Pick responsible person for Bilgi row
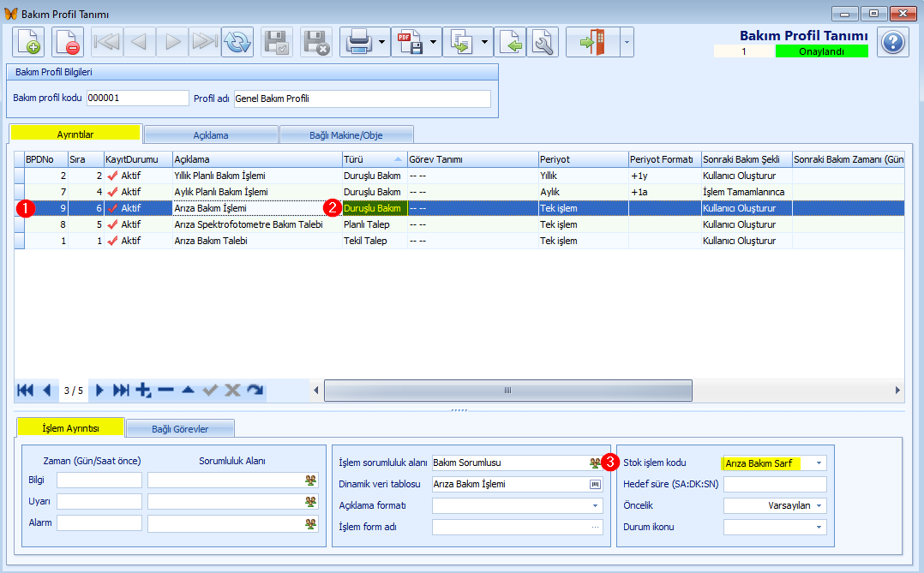The image size is (924, 573). click(x=310, y=480)
